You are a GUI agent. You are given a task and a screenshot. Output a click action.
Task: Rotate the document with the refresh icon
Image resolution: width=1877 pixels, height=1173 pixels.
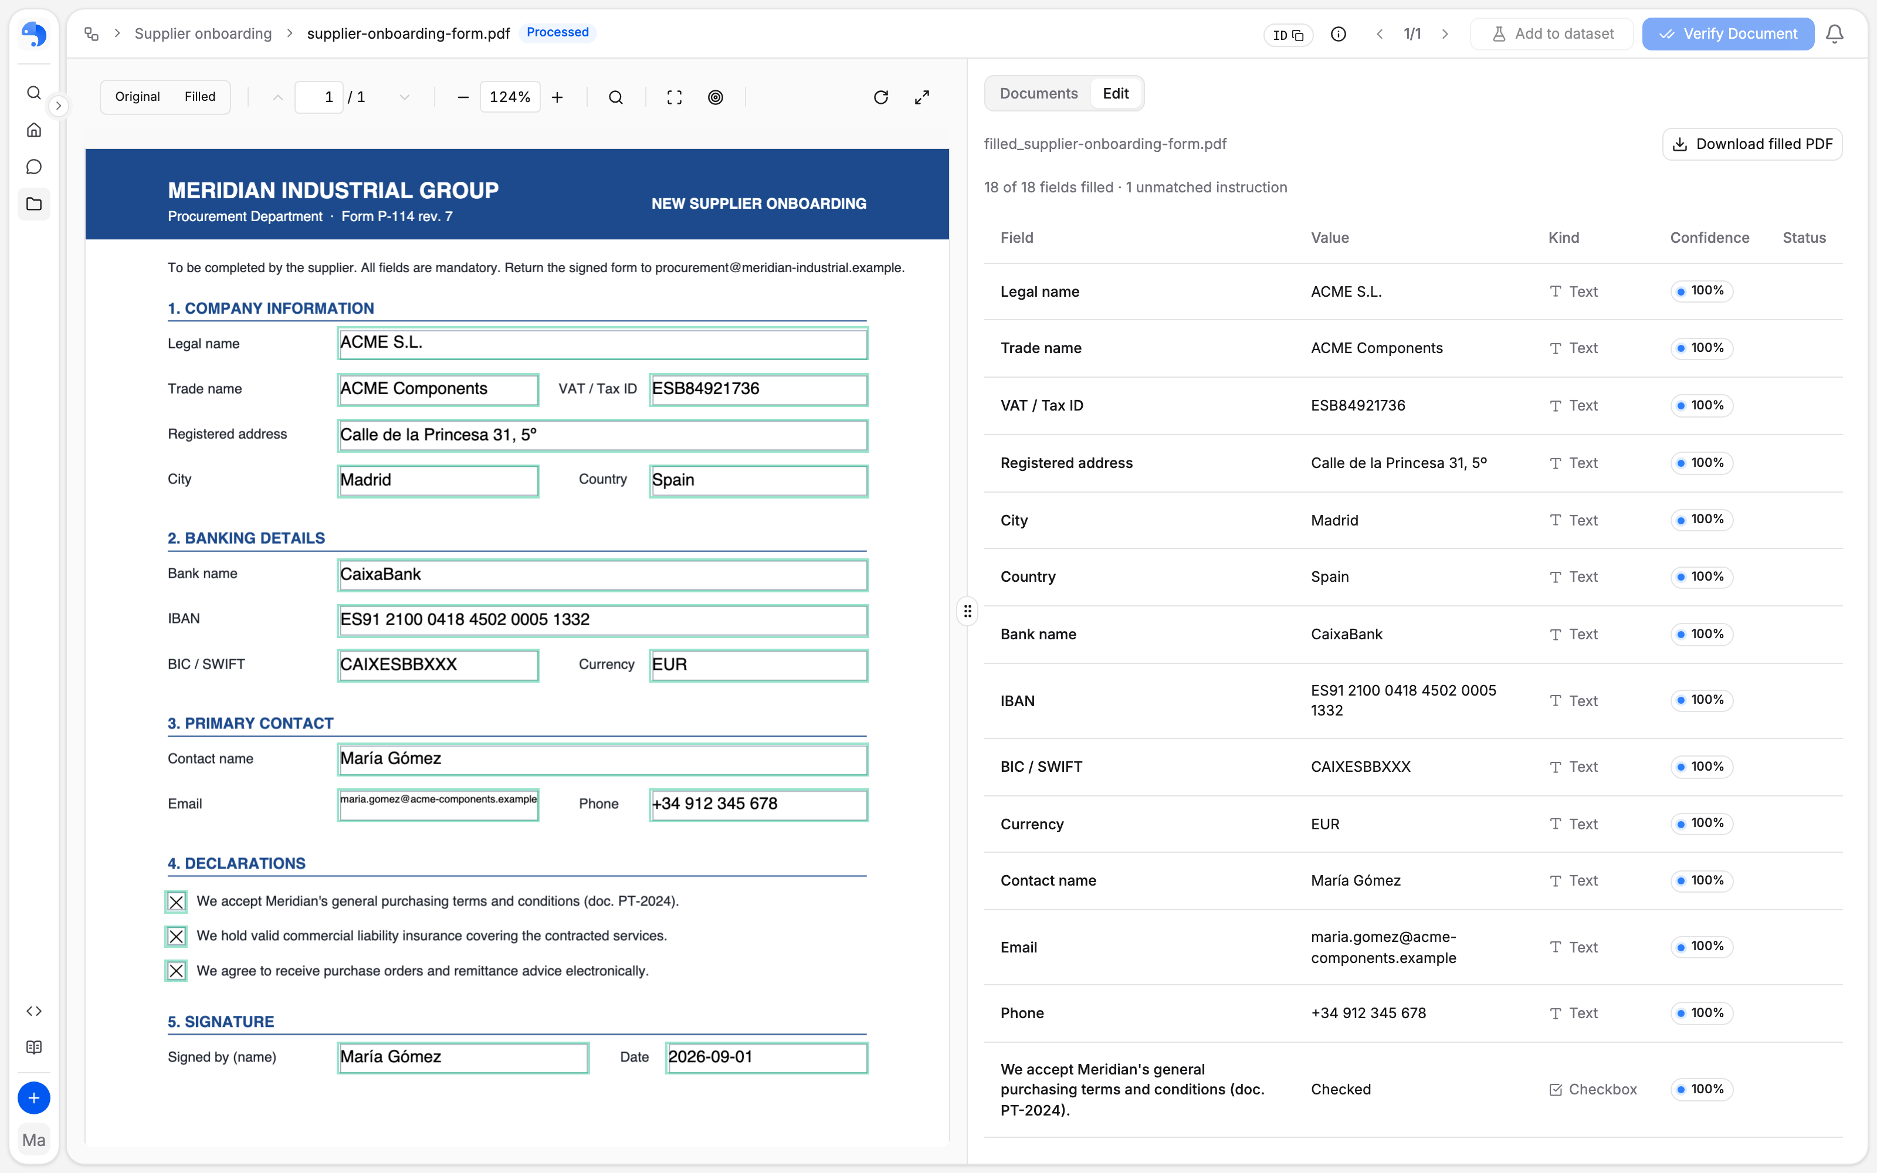[x=881, y=97]
